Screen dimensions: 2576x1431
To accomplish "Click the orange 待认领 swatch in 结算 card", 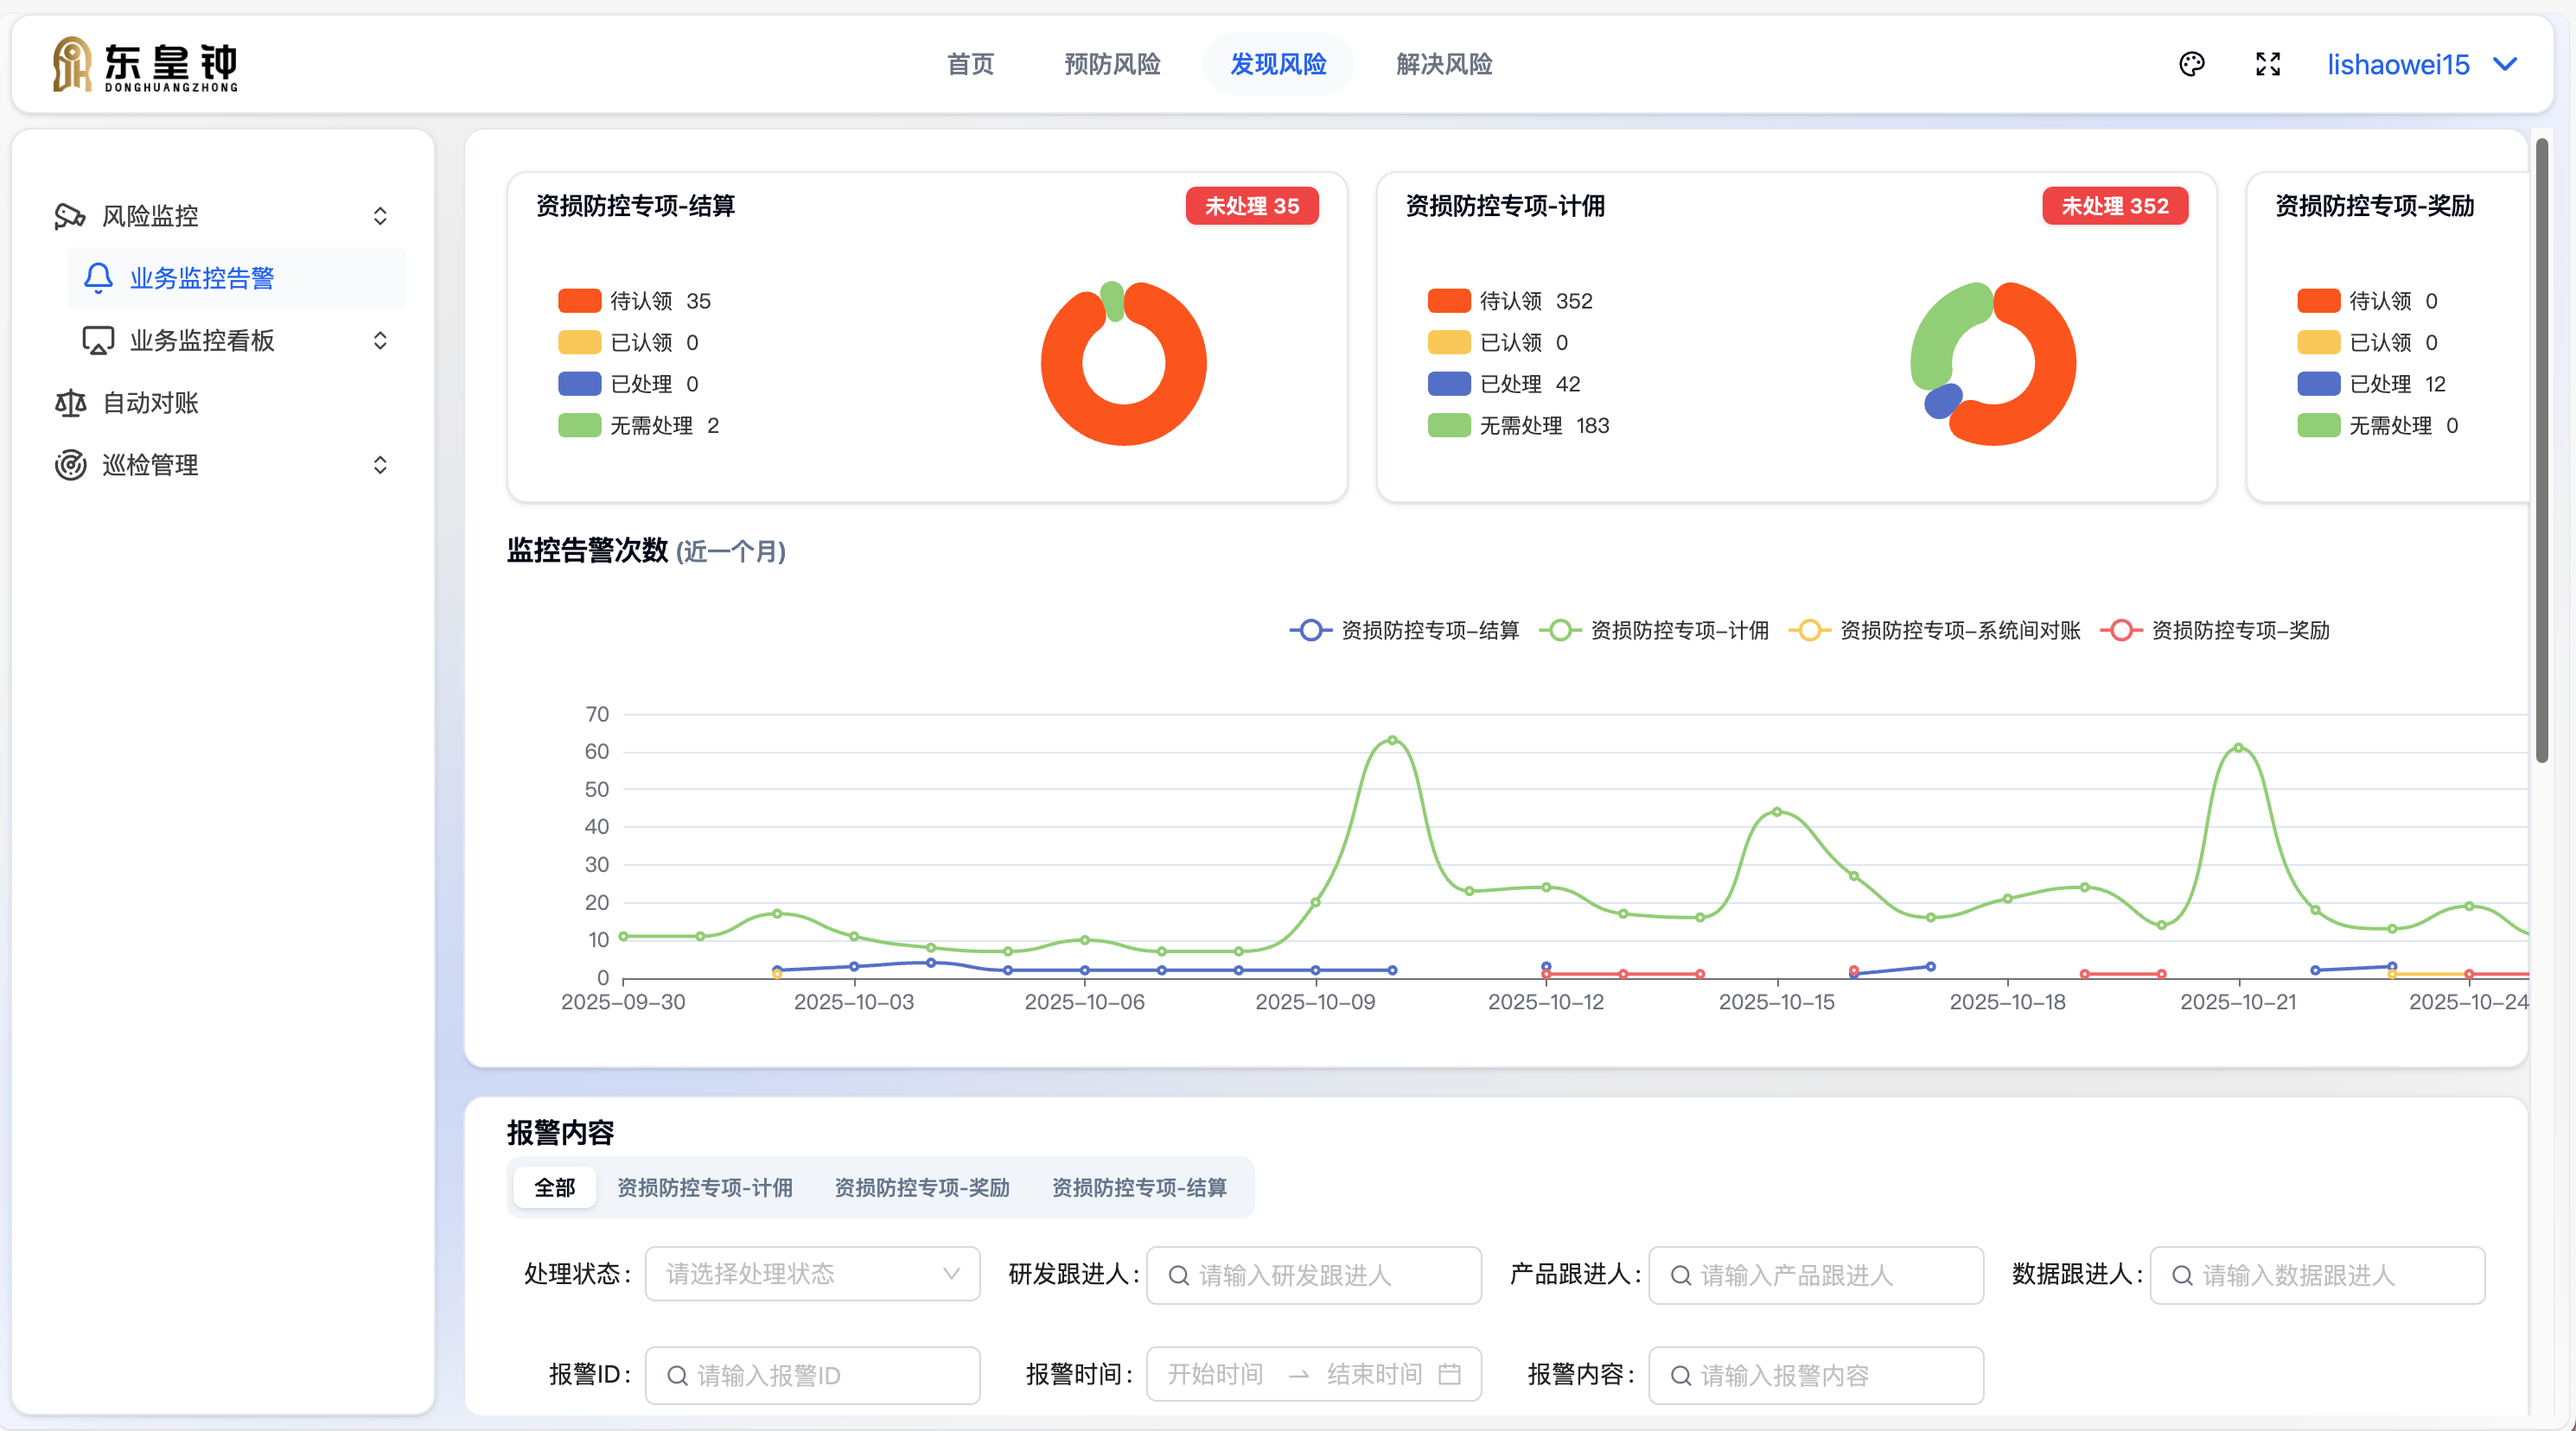I will coord(579,301).
